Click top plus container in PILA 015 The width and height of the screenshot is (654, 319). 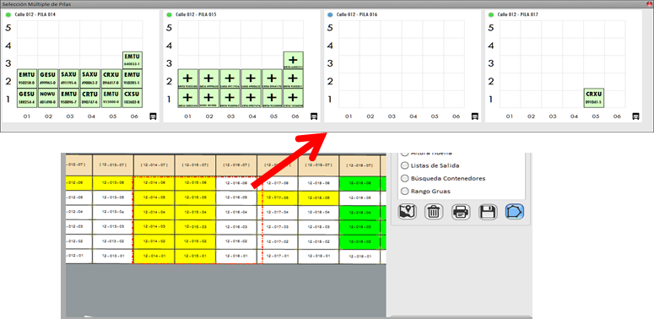[x=293, y=60]
